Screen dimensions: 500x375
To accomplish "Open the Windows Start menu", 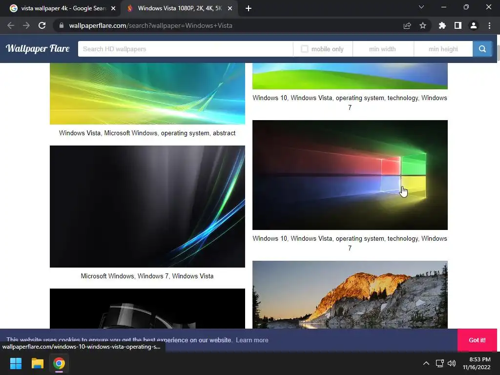I will coord(16,363).
